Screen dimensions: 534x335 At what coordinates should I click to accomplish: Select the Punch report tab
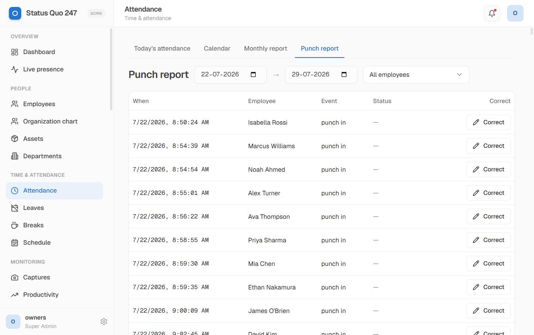click(320, 49)
